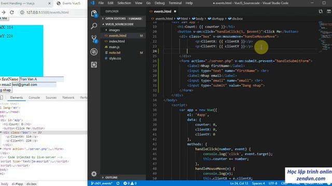Open the File menu
This screenshot has width=332, height=186.
click(x=101, y=3)
